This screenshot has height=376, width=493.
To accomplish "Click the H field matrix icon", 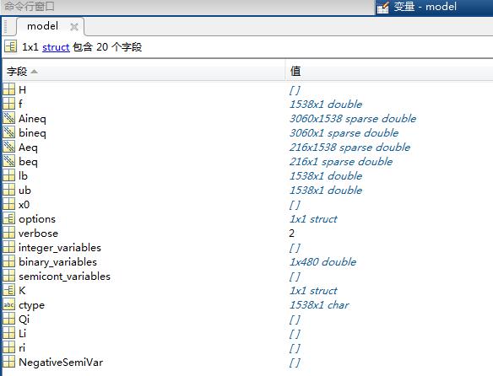I will (x=8, y=89).
